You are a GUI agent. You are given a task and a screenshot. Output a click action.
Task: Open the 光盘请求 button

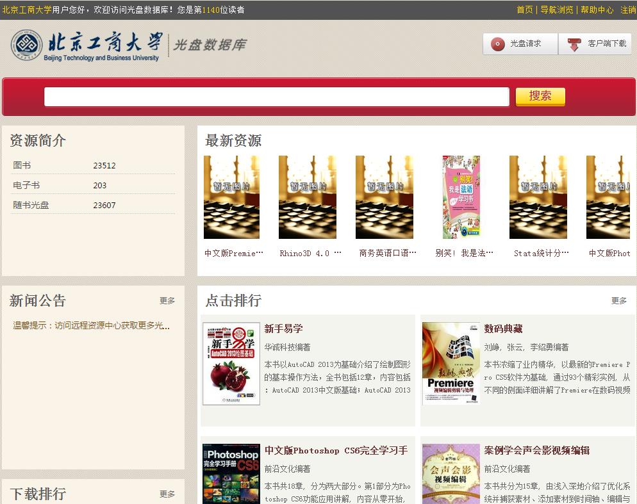[x=520, y=44]
